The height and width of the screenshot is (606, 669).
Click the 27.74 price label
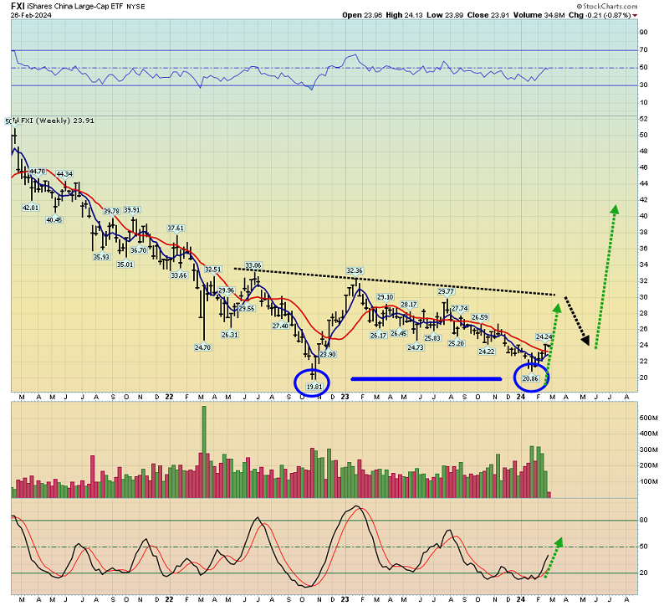pyautogui.click(x=459, y=308)
